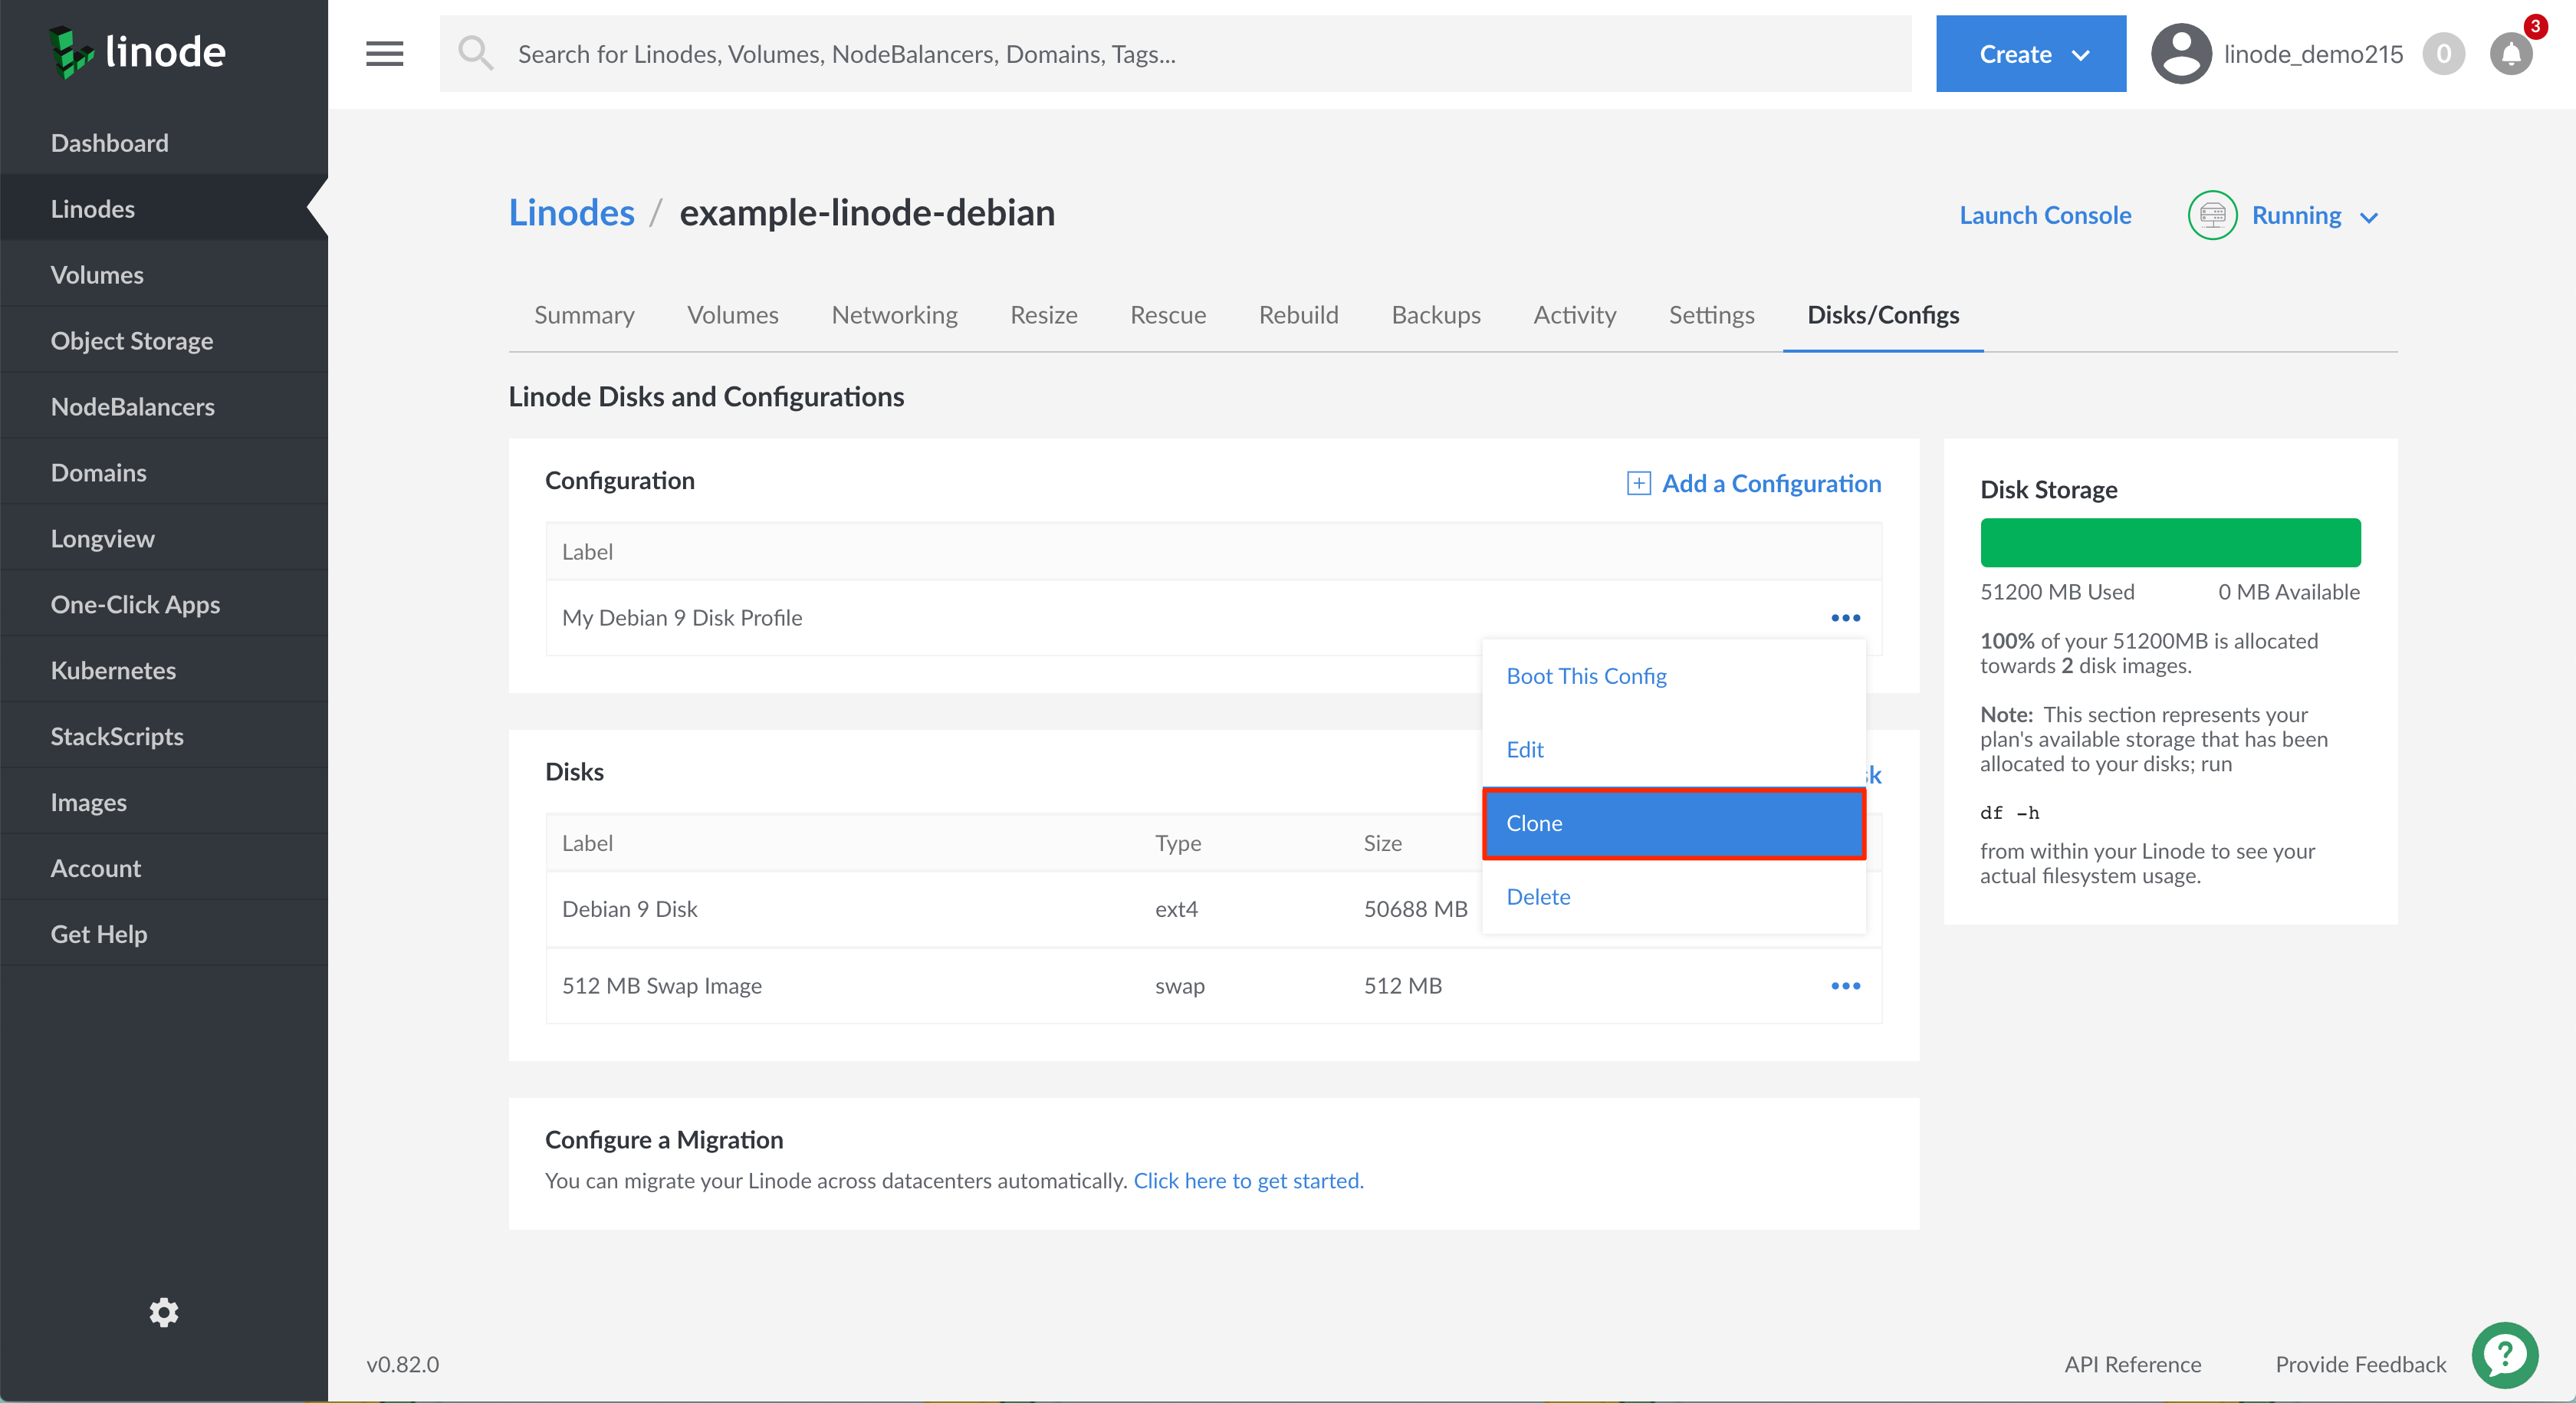Screen dimensions: 2576x1403
Task: Click the sidebar settings gear icon
Action: (x=164, y=1312)
